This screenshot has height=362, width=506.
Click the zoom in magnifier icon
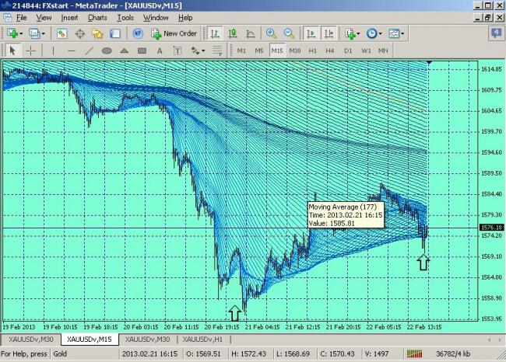click(x=271, y=33)
